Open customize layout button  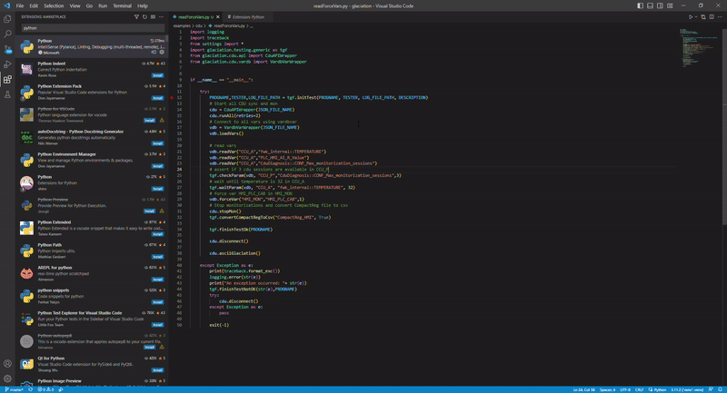(x=670, y=5)
